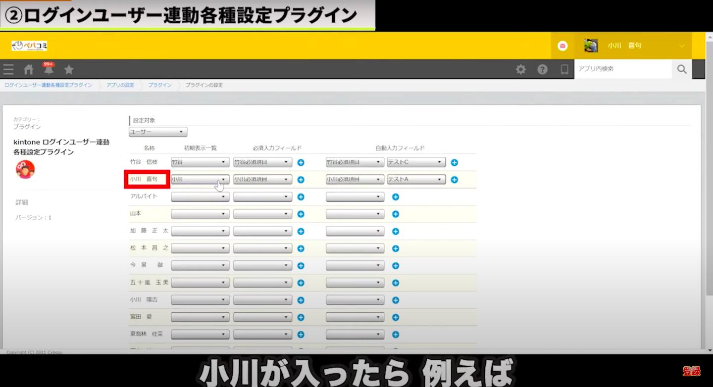Click the favorites star icon
This screenshot has height=387, width=713.
click(69, 69)
